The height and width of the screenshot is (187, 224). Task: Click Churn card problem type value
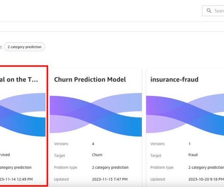[x=110, y=168]
